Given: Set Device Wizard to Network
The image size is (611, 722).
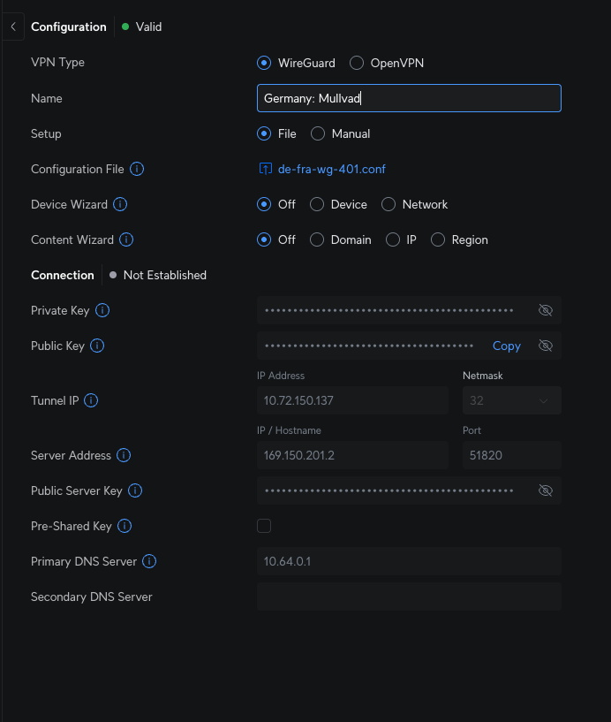Looking at the screenshot, I should pos(388,204).
